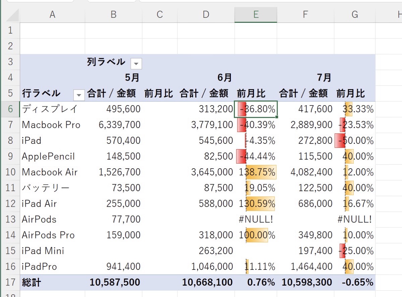Screen dimensions: 402x297
Task: Select column G header
Action: pos(355,15)
